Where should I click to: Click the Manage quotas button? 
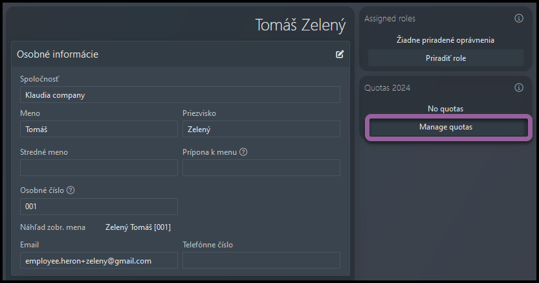(446, 127)
